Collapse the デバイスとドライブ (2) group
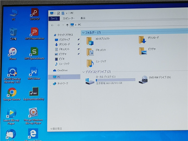 click(x=84, y=72)
